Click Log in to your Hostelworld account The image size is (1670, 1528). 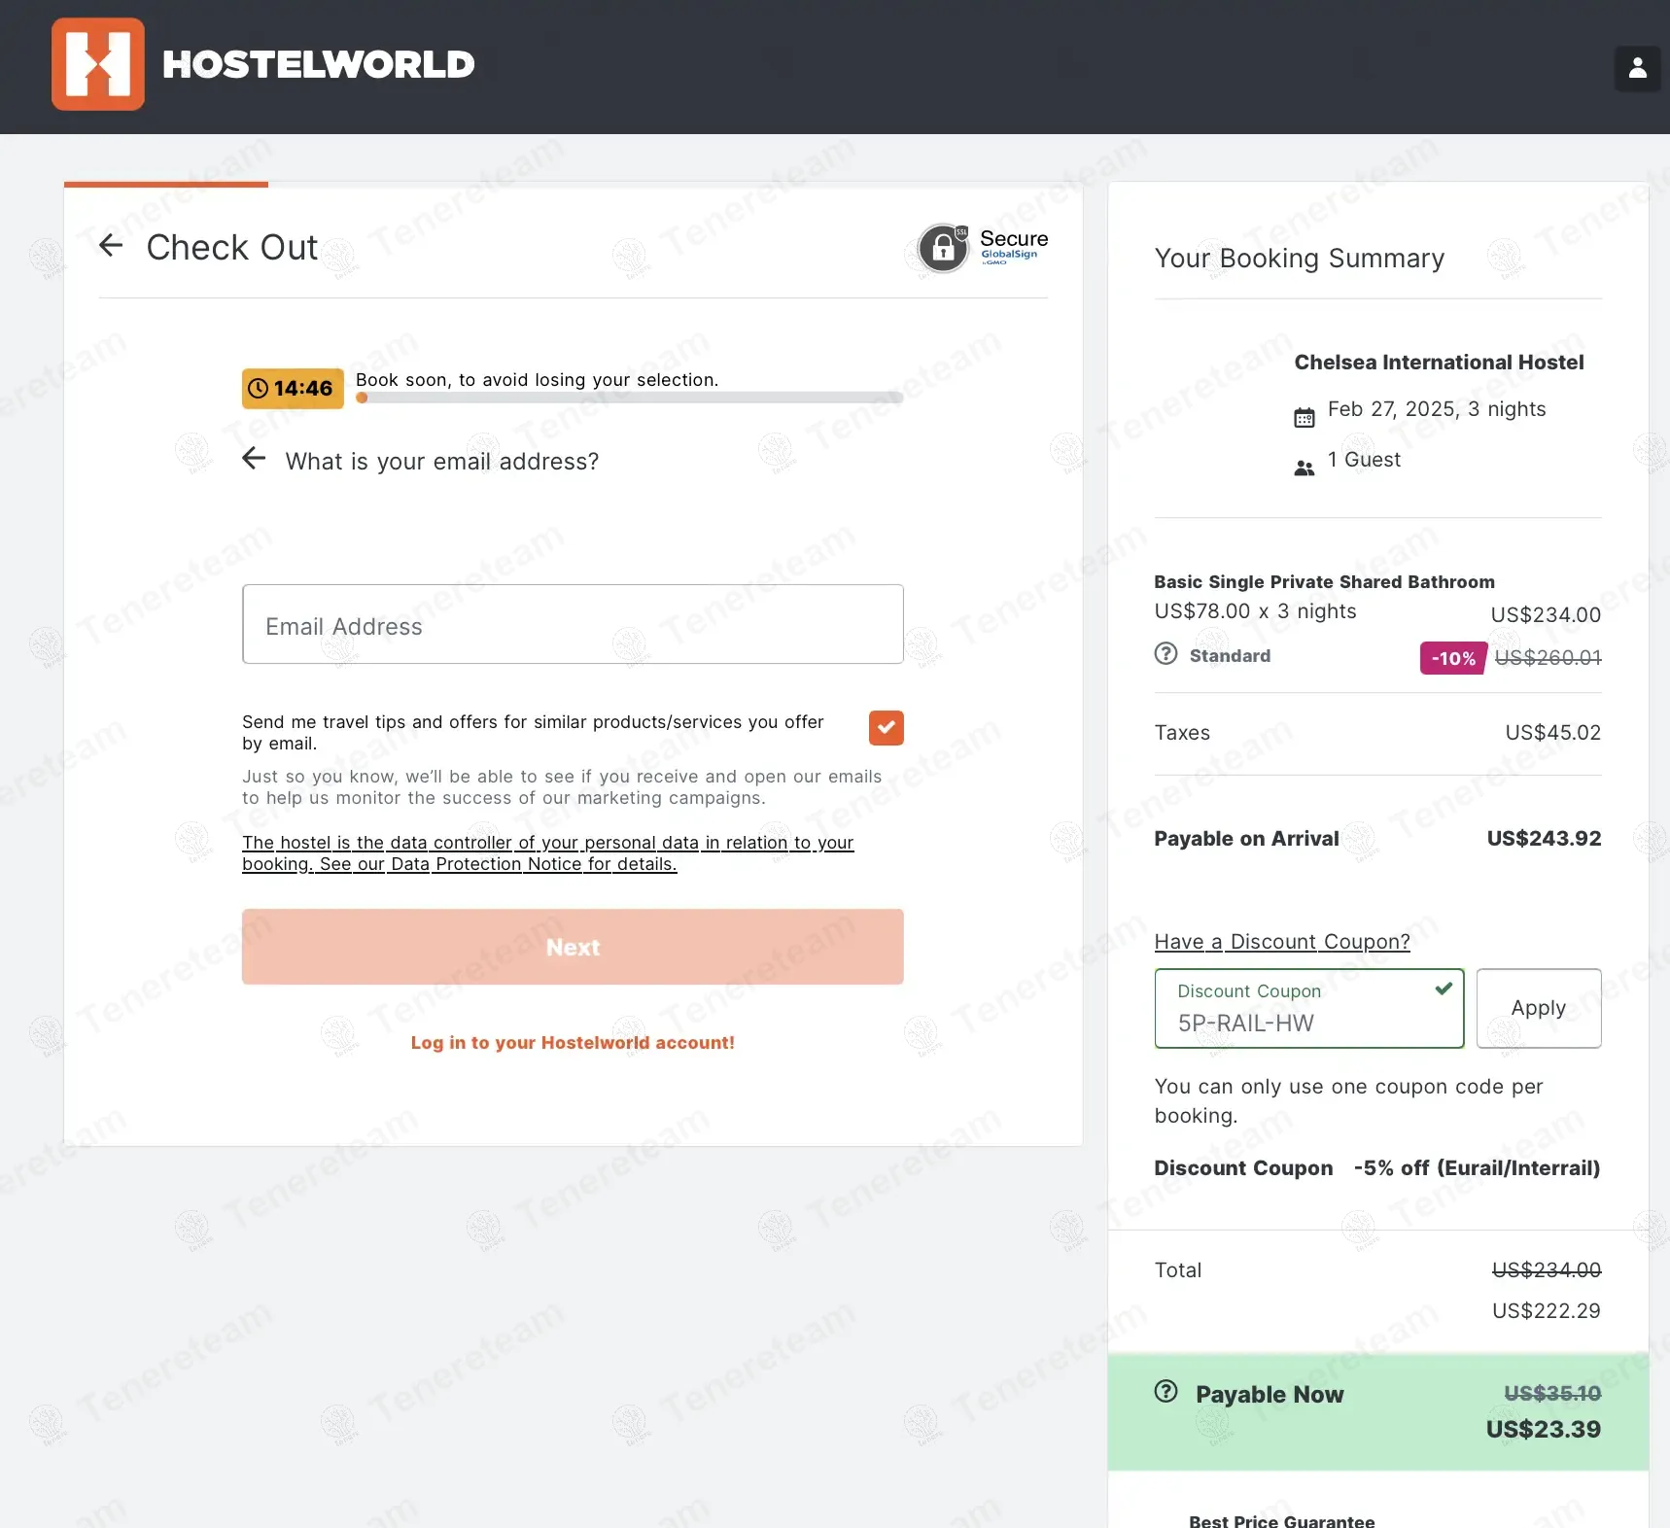pyautogui.click(x=573, y=1042)
